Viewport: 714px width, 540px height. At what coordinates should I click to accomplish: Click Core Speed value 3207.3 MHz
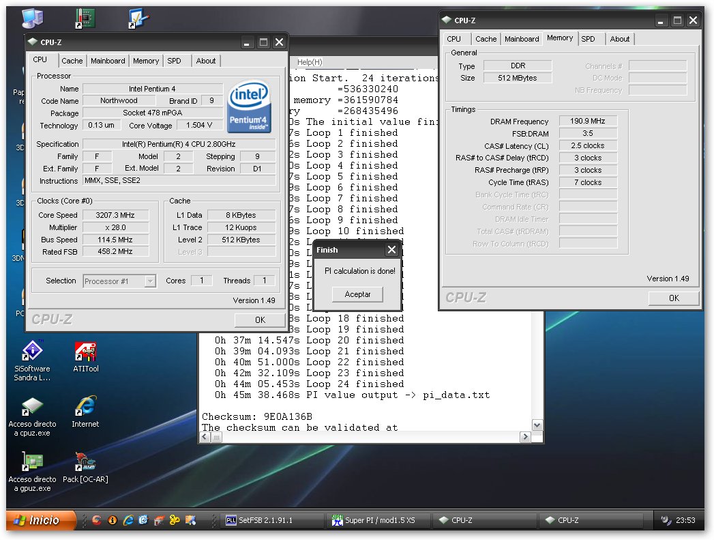tap(115, 215)
